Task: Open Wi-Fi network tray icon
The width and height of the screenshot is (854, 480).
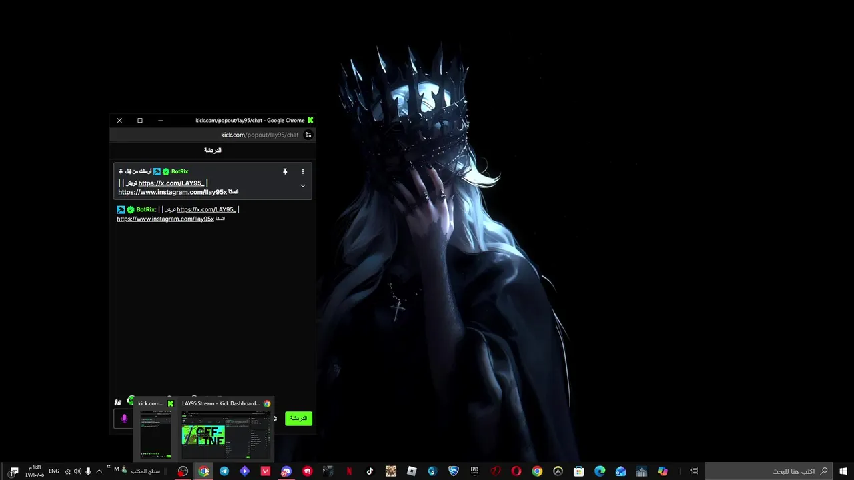Action: (67, 471)
